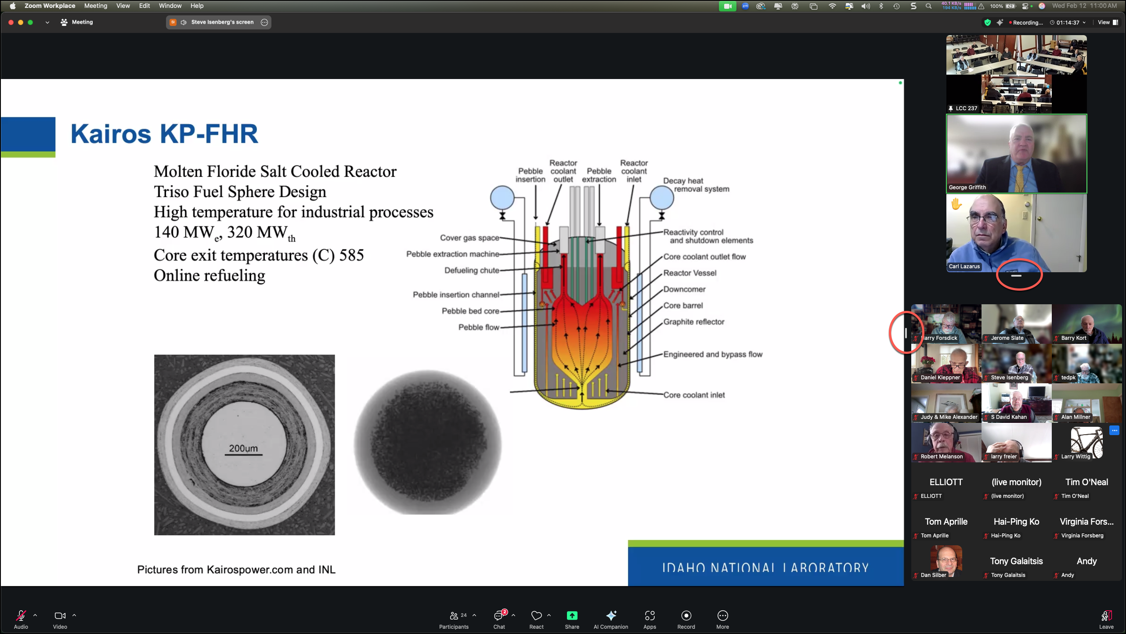Open the sound volume menu
Image resolution: width=1126 pixels, height=634 pixels.
point(866,6)
